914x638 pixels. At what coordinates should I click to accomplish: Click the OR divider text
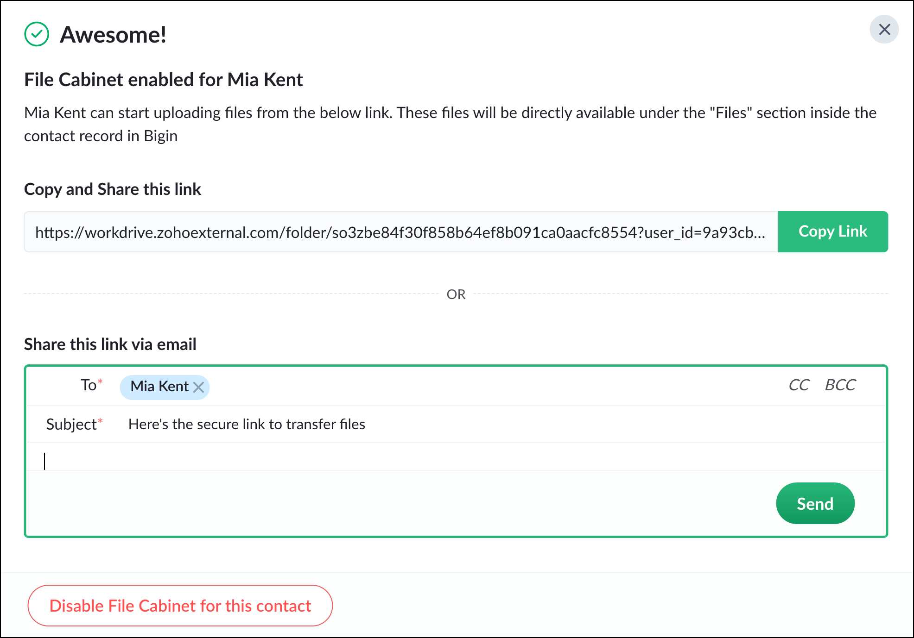click(x=456, y=294)
